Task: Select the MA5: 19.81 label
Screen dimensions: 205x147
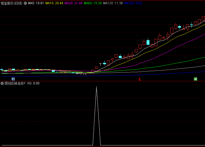Action: [36, 3]
